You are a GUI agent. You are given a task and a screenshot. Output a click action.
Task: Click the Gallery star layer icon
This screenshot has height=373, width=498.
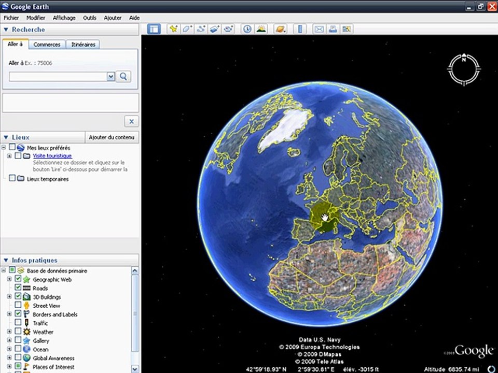click(26, 340)
